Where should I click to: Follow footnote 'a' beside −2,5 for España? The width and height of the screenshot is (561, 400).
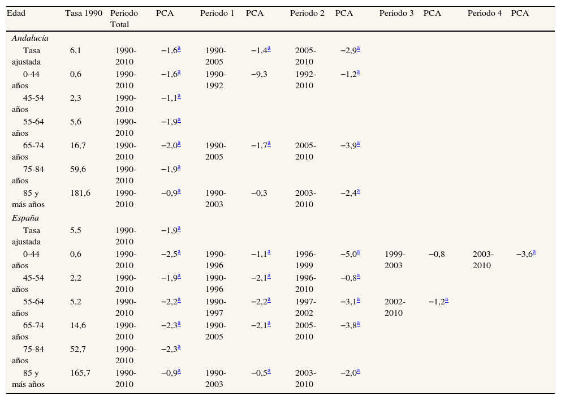(x=179, y=253)
